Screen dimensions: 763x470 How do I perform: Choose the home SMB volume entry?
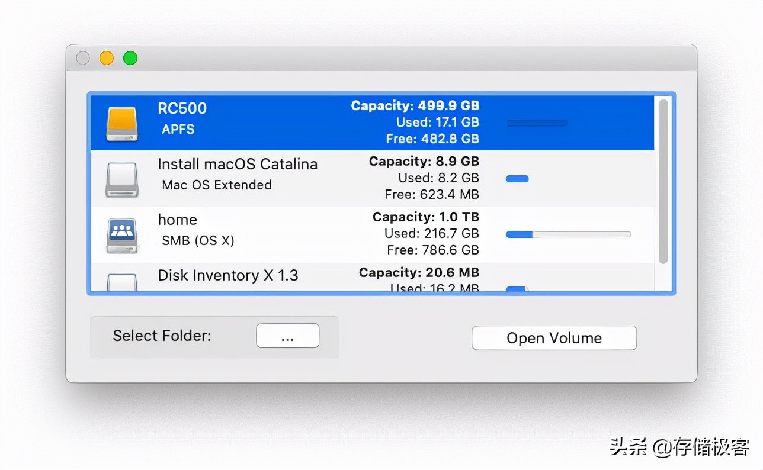(178, 220)
